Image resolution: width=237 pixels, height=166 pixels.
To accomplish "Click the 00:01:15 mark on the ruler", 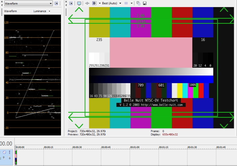I will [x=164, y=147].
